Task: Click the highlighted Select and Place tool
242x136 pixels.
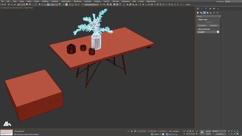Action: click(48, 5)
